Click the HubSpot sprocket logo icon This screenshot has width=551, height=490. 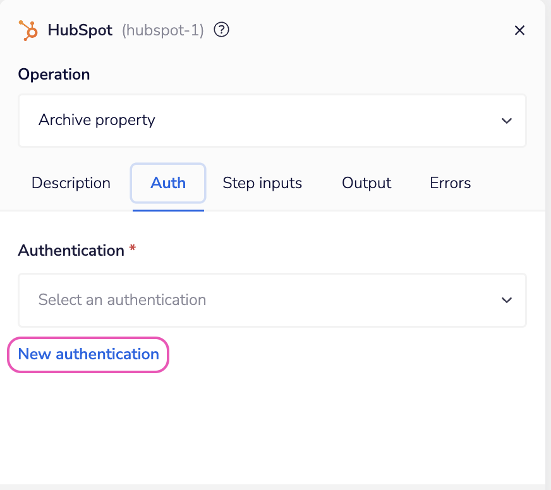pyautogui.click(x=28, y=30)
